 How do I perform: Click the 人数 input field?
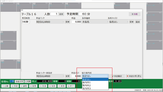pyautogui.click(x=54, y=14)
